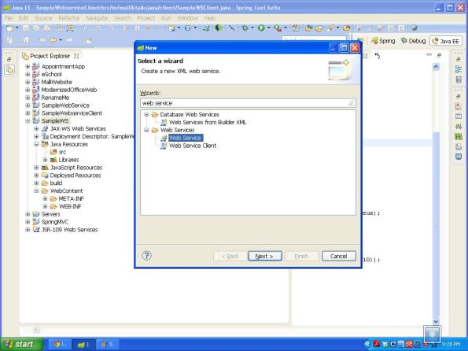The height and width of the screenshot is (351, 468).
Task: Open the Windows start menu
Action: click(x=21, y=344)
